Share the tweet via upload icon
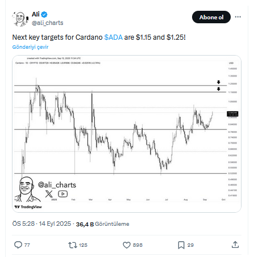254x257 pixels. [235, 245]
